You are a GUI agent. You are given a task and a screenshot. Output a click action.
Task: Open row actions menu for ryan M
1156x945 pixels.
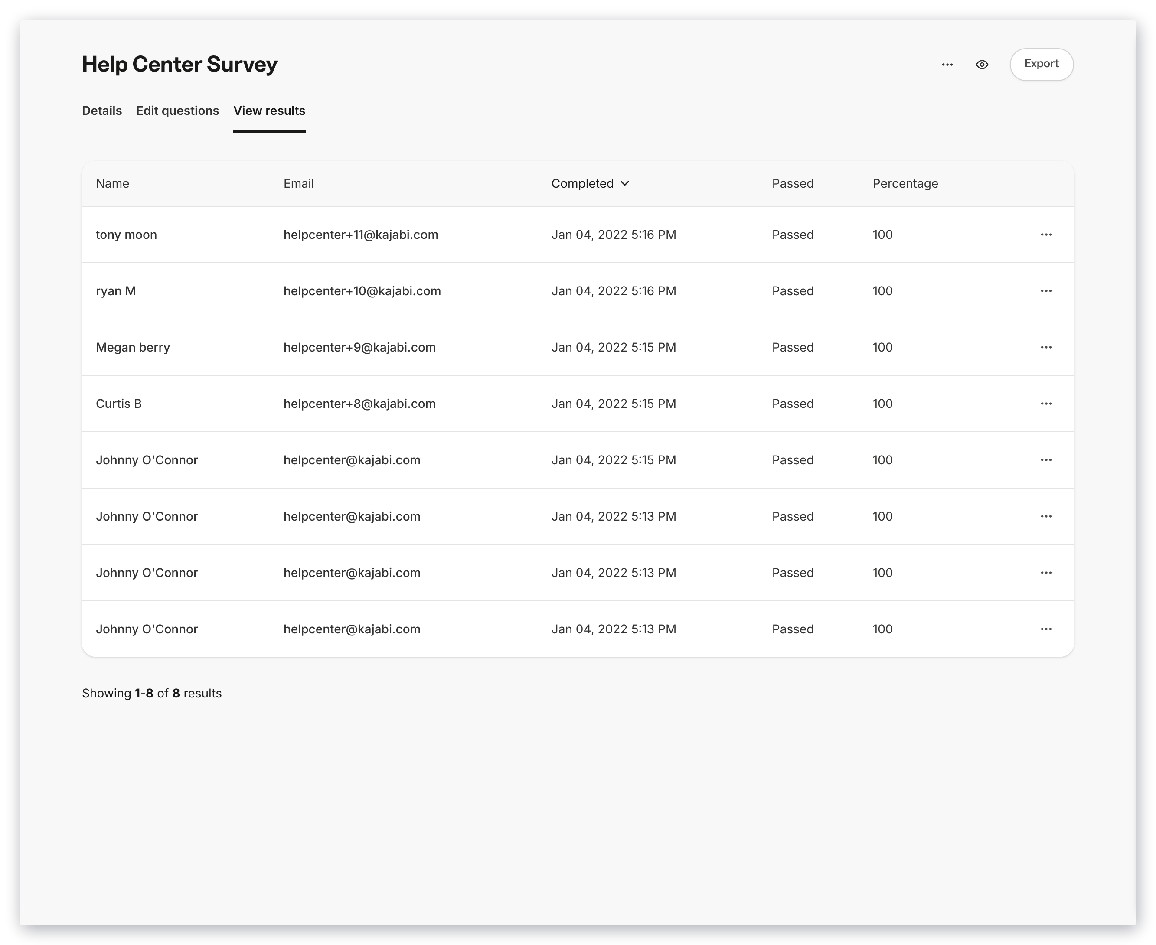pyautogui.click(x=1045, y=291)
